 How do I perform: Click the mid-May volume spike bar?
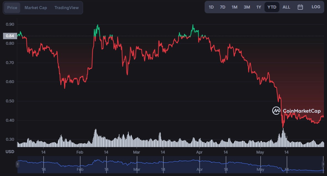click(283, 138)
